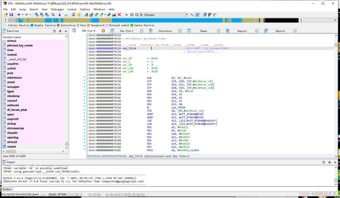The height and width of the screenshot is (198, 340).
Task: Click the navigation band overview bar
Action: (x=153, y=20)
